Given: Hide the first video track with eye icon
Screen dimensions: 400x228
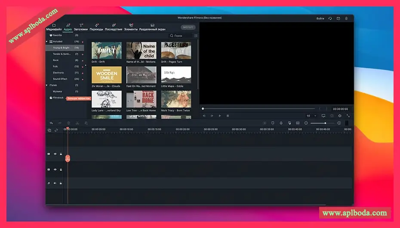Looking at the screenshot, I should tap(55, 154).
